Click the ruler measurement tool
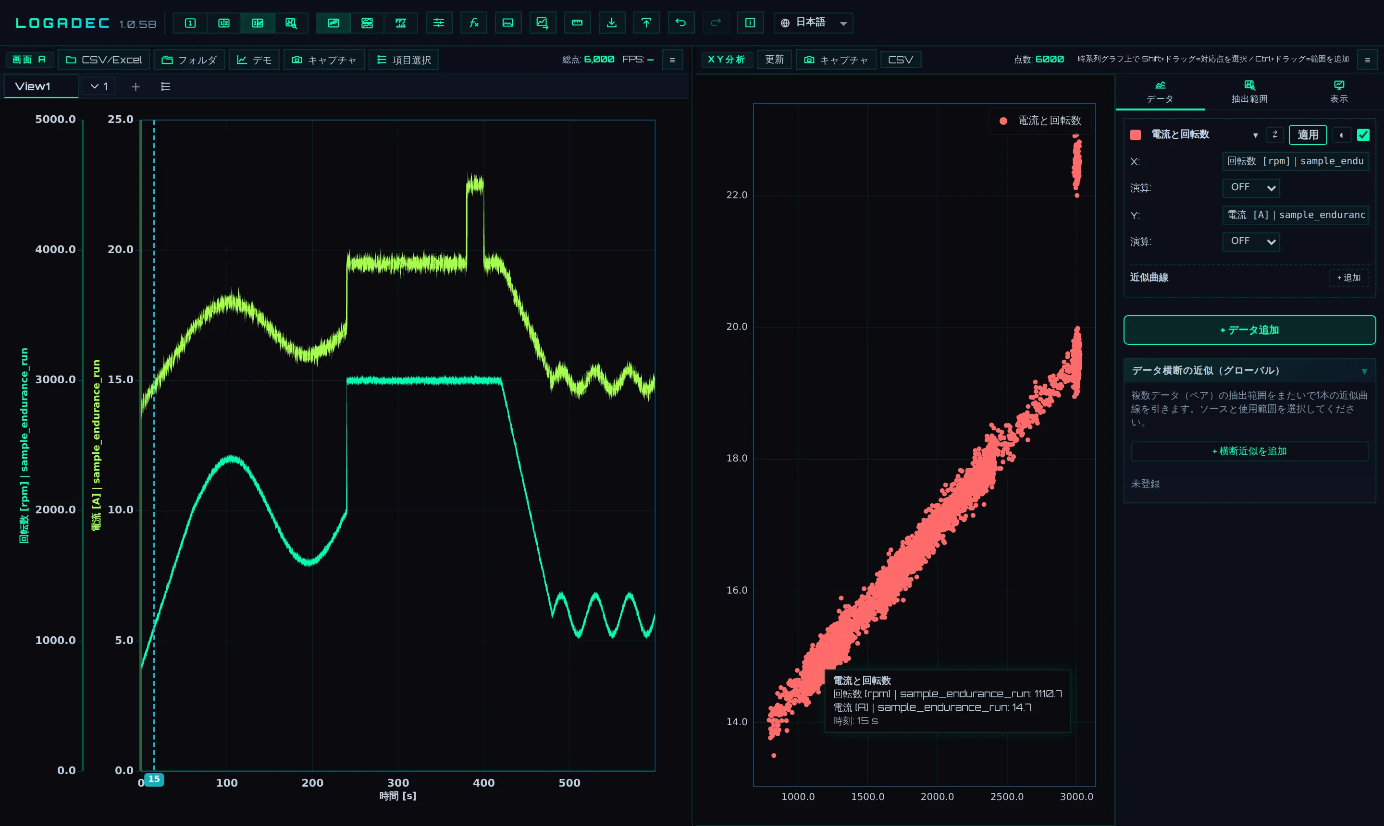Viewport: 1384px width, 826px height. pyautogui.click(x=577, y=23)
